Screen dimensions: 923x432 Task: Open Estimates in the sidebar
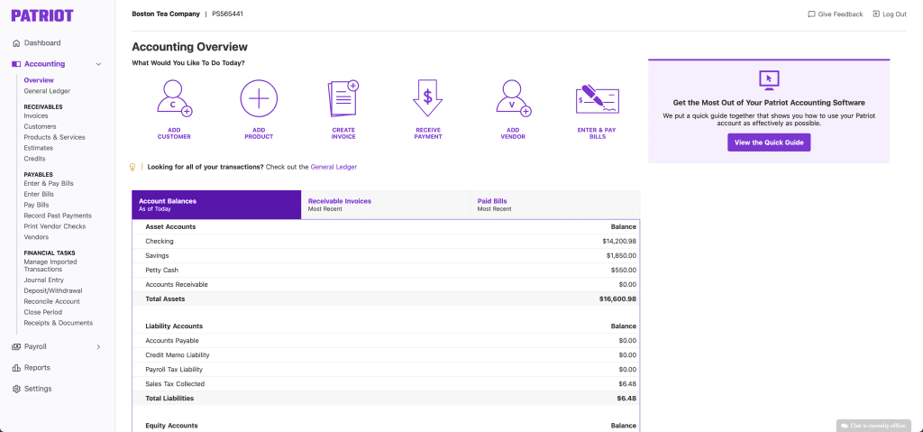pos(38,148)
